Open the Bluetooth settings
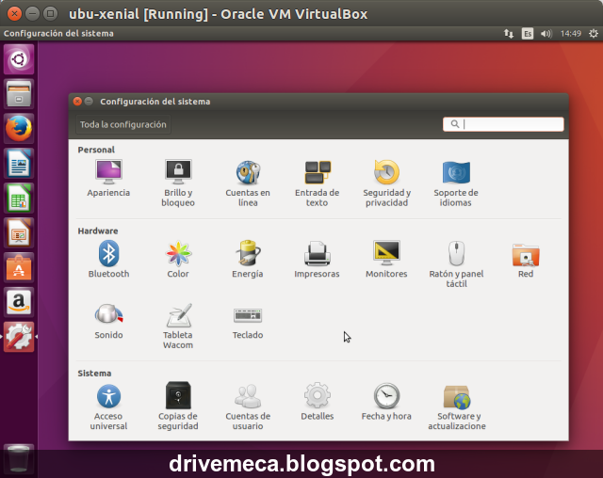Viewport: 603px width, 478px height. tap(108, 259)
